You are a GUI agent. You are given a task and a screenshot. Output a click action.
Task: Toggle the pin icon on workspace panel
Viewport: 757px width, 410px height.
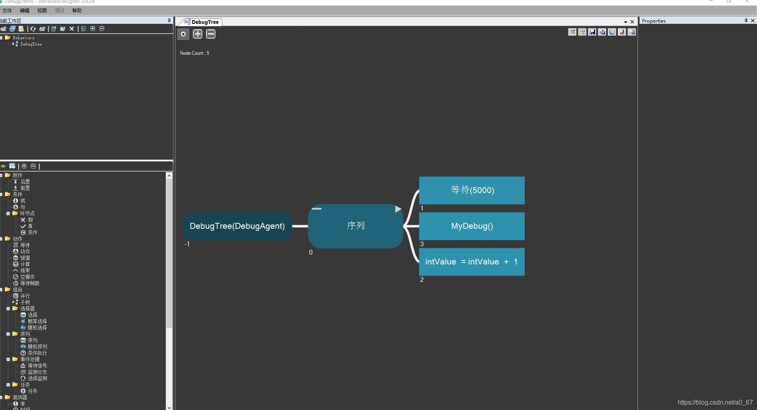pos(169,20)
